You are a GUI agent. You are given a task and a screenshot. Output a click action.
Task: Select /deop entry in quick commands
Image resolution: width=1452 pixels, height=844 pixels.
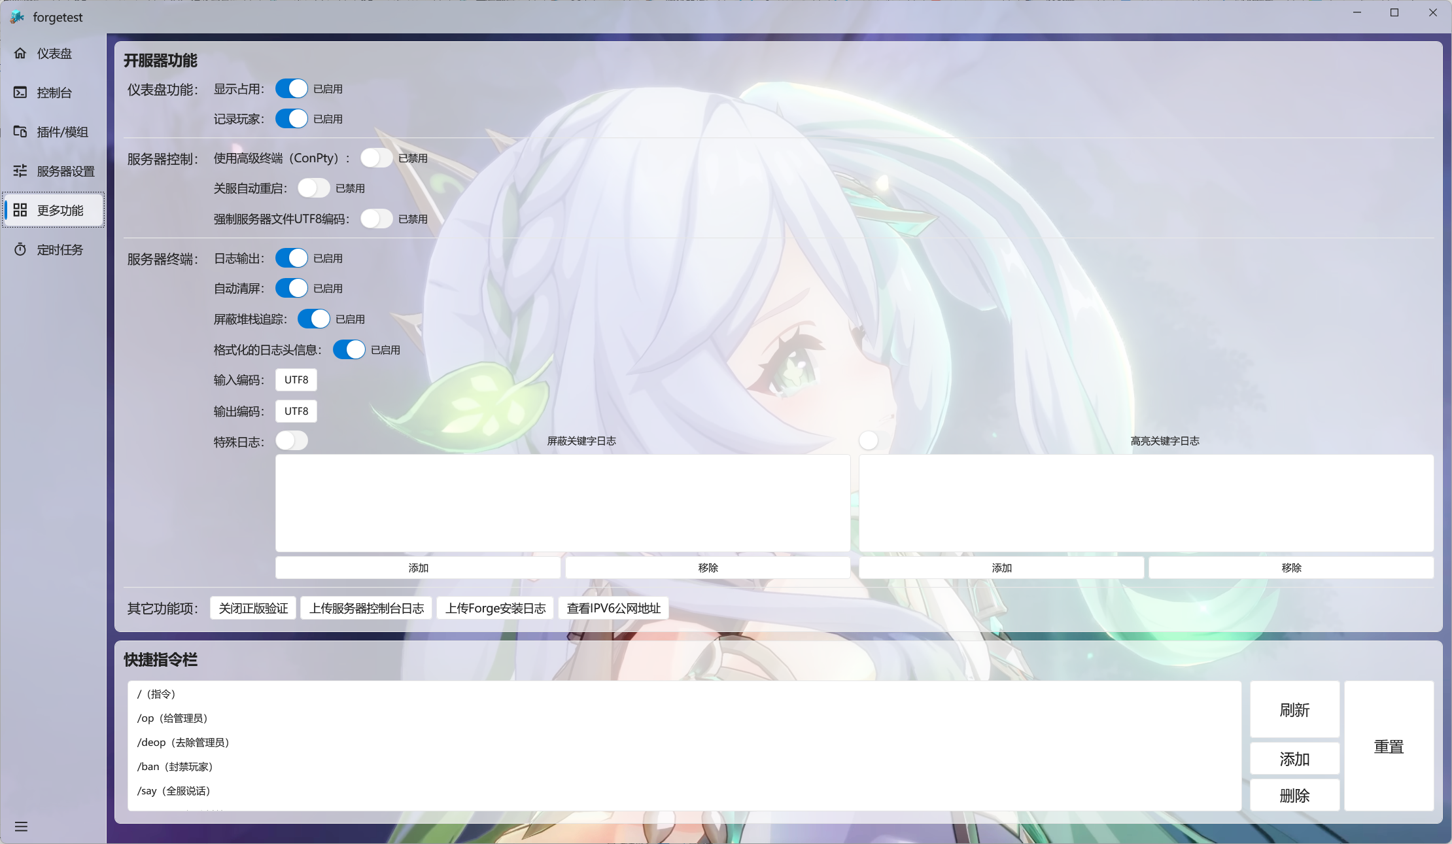tap(183, 743)
